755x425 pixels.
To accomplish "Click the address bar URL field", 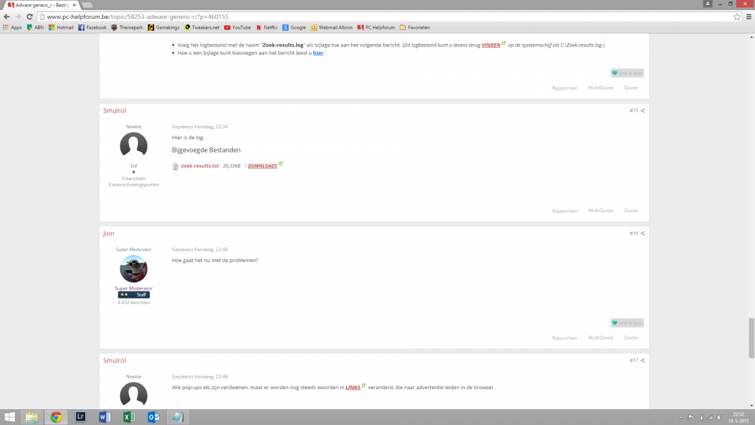I will (x=384, y=16).
